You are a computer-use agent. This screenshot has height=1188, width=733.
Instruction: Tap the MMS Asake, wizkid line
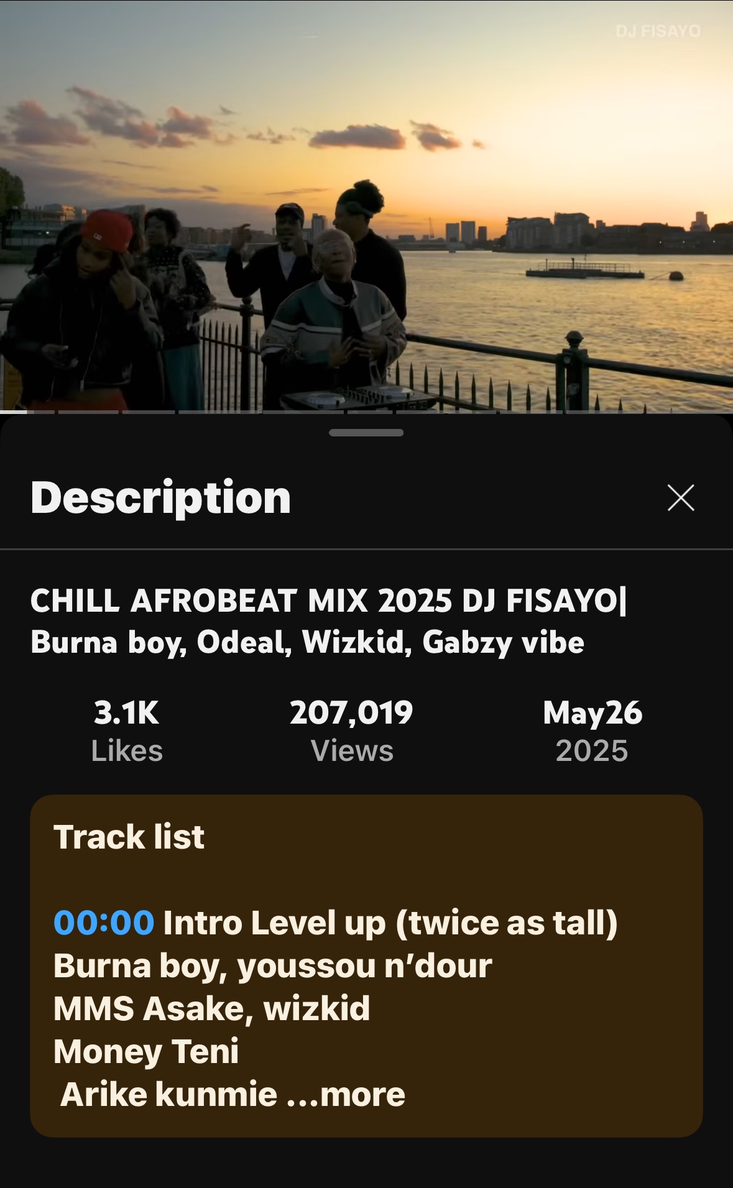click(x=211, y=1008)
